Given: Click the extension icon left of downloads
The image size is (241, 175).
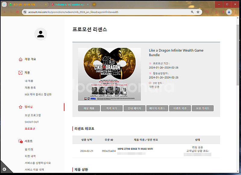Looking at the screenshot, I should coord(207,12).
